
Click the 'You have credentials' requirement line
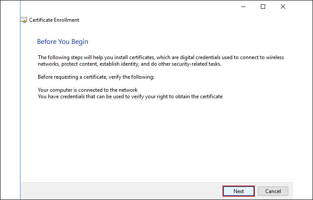[130, 97]
